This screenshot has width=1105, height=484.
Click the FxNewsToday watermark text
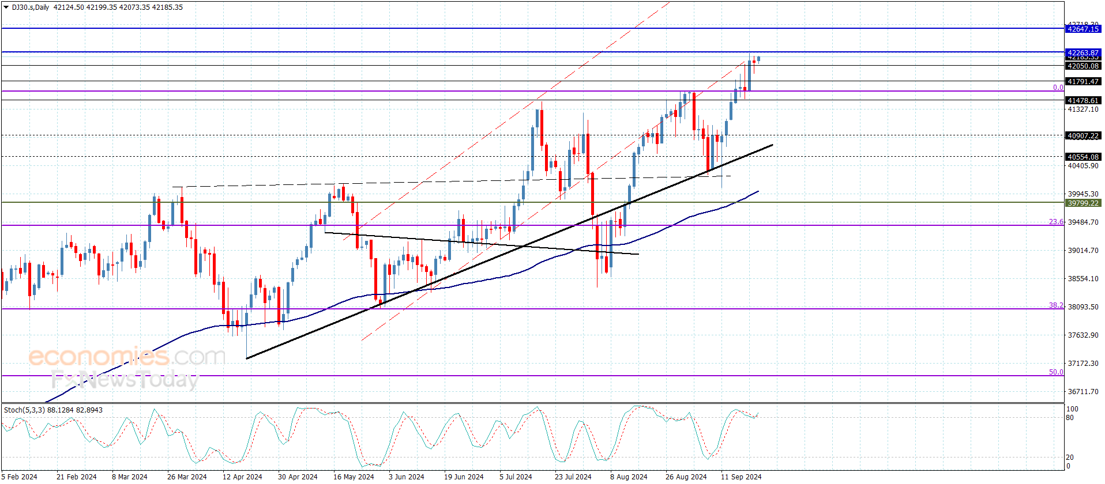point(125,380)
